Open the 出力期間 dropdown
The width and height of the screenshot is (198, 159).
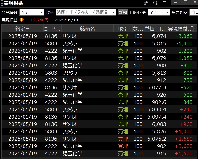[x=194, y=12]
